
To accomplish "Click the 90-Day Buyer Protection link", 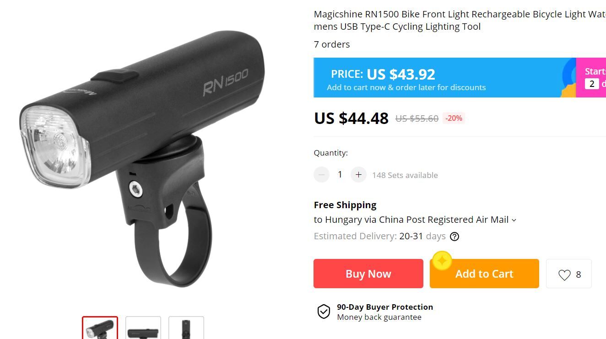I will (385, 307).
